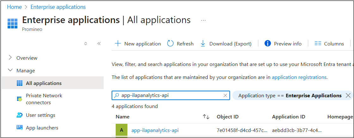Open the Enterprise applications breadcrumb link
The image size is (354, 138).
point(58,7)
